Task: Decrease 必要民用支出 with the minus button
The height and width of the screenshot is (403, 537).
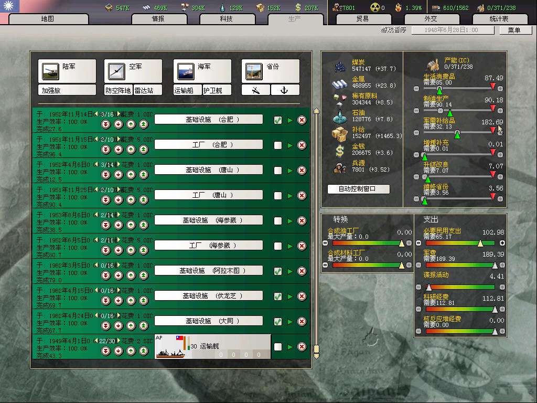Action: [418, 243]
